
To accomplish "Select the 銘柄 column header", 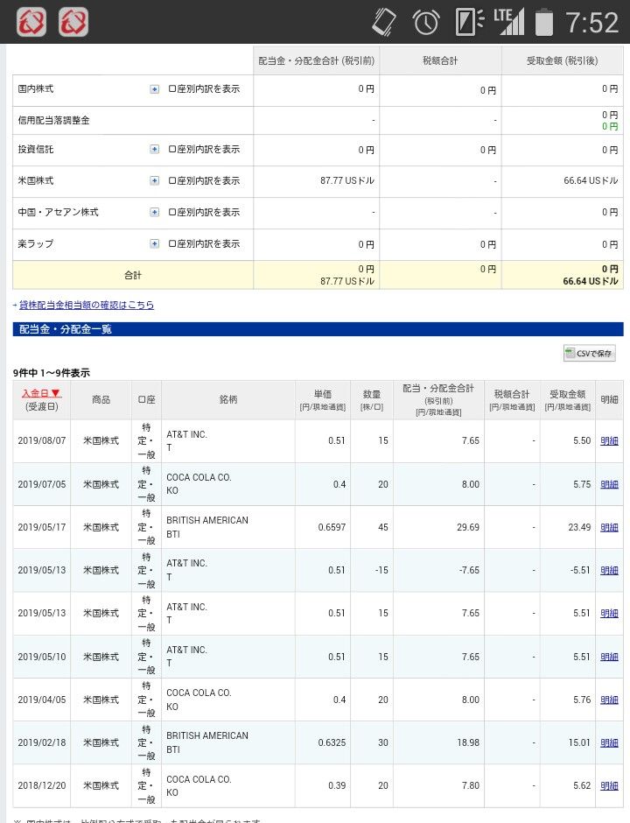I will [x=228, y=400].
